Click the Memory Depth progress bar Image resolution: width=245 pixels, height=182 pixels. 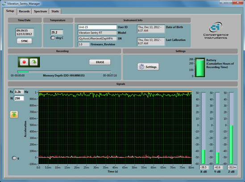coord(64,72)
